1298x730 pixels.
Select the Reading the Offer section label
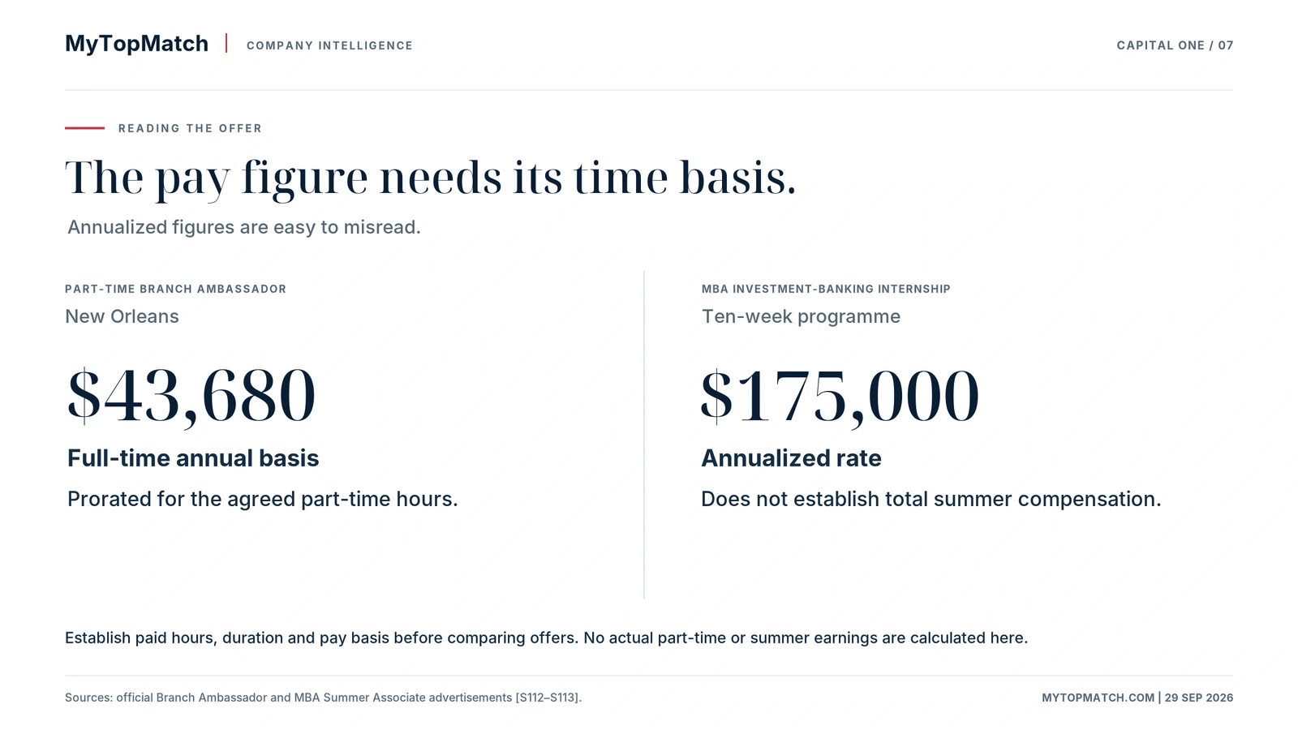tap(190, 128)
